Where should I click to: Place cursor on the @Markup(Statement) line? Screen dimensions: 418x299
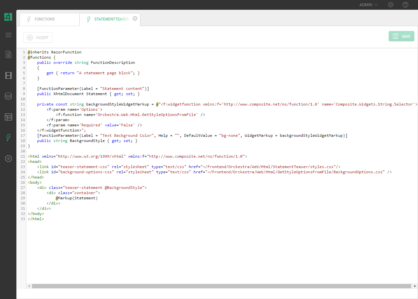click(76, 198)
